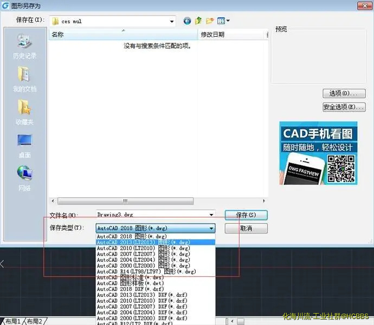Create a new folder
Viewport: 374px width, 325px height.
210,21
